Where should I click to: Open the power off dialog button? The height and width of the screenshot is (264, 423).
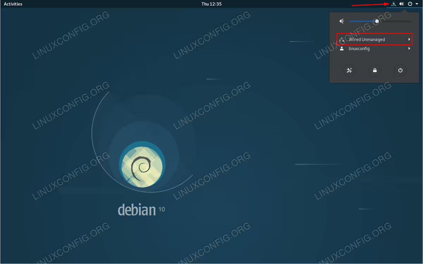click(400, 70)
